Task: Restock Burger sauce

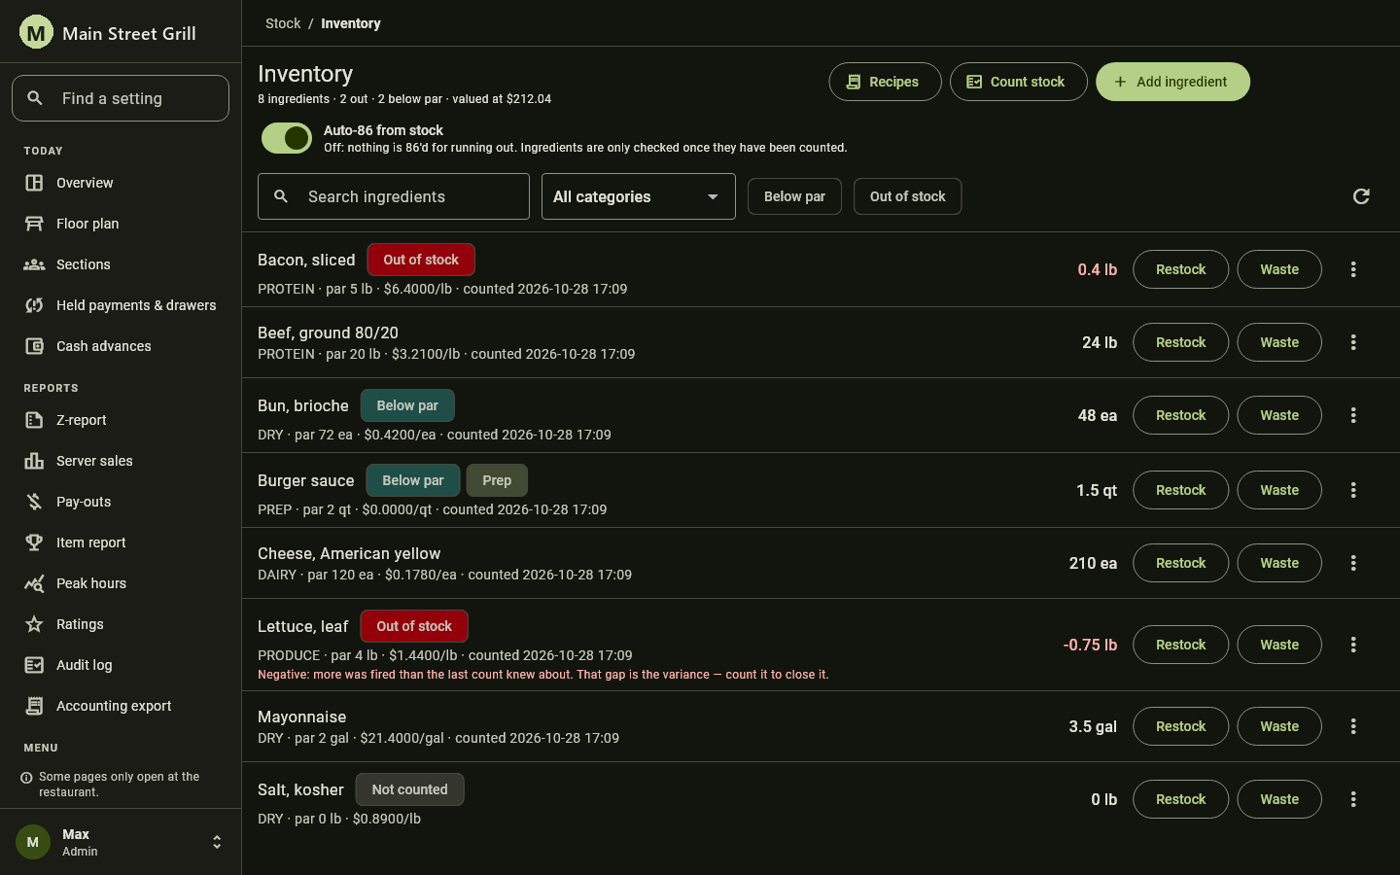Action: tap(1180, 490)
